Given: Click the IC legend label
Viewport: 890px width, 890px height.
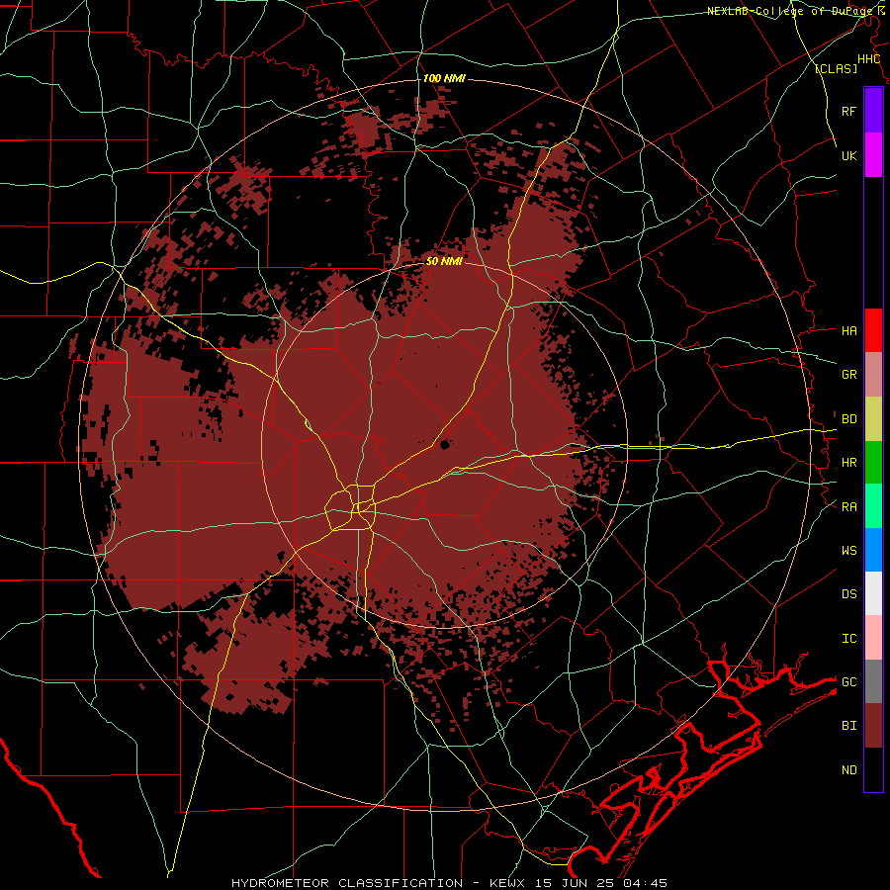Looking at the screenshot, I should [x=848, y=639].
